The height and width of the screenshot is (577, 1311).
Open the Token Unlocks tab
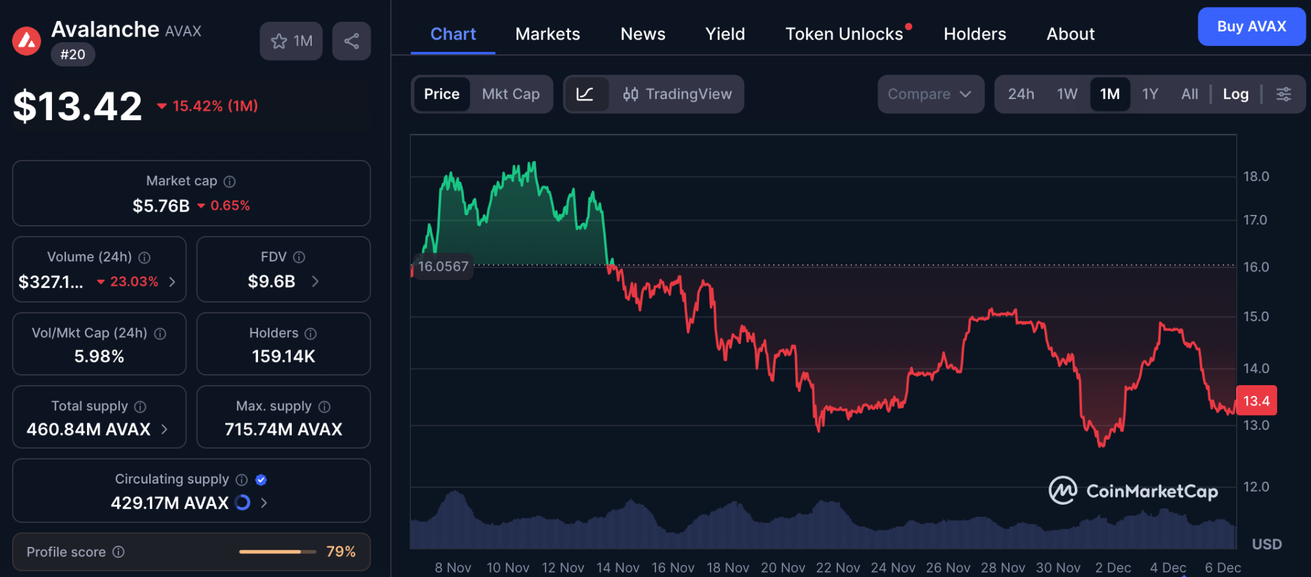844,34
